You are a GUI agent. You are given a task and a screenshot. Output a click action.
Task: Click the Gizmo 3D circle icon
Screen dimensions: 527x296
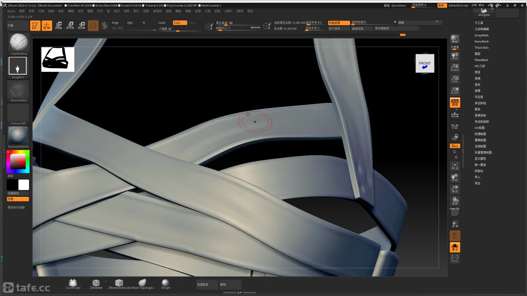pos(93,25)
